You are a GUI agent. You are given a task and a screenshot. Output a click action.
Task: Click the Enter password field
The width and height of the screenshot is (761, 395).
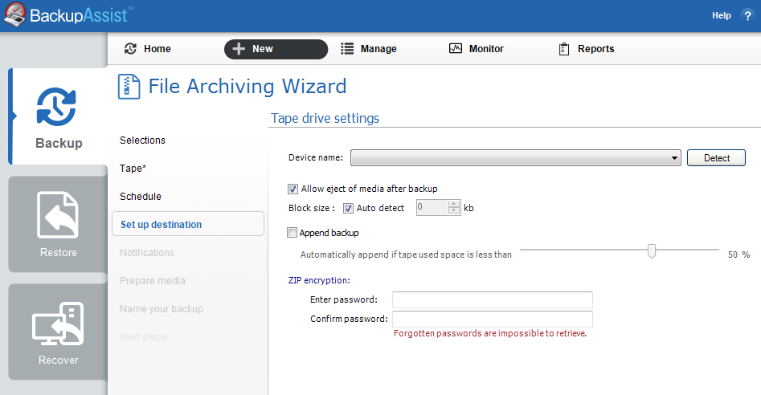(x=492, y=299)
